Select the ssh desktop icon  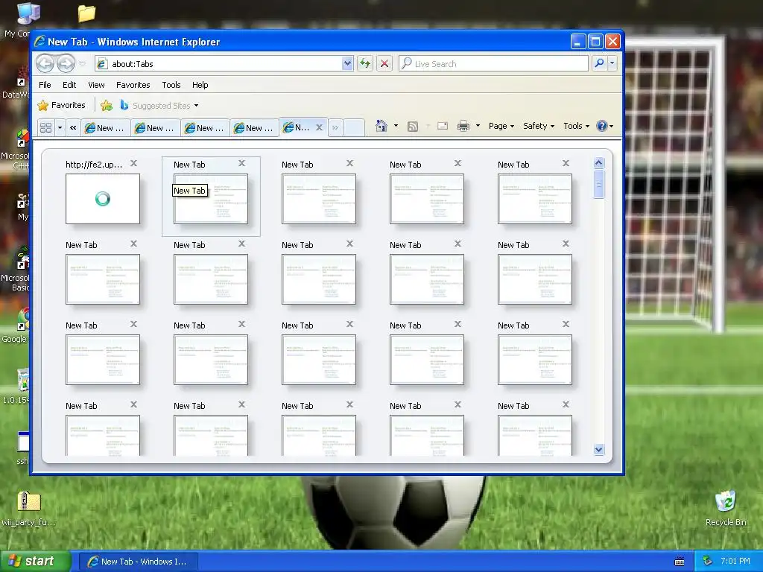pyautogui.click(x=22, y=448)
